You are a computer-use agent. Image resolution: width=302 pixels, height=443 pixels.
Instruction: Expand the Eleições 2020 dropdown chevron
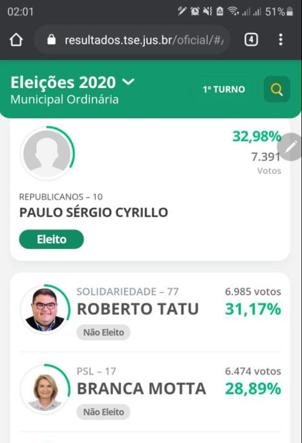tap(129, 82)
